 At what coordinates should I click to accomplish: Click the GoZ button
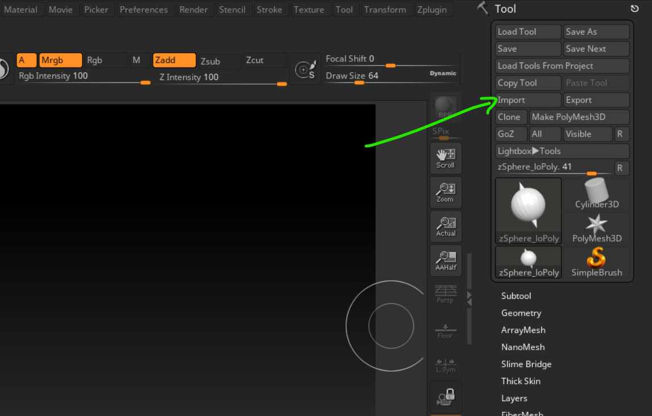511,134
